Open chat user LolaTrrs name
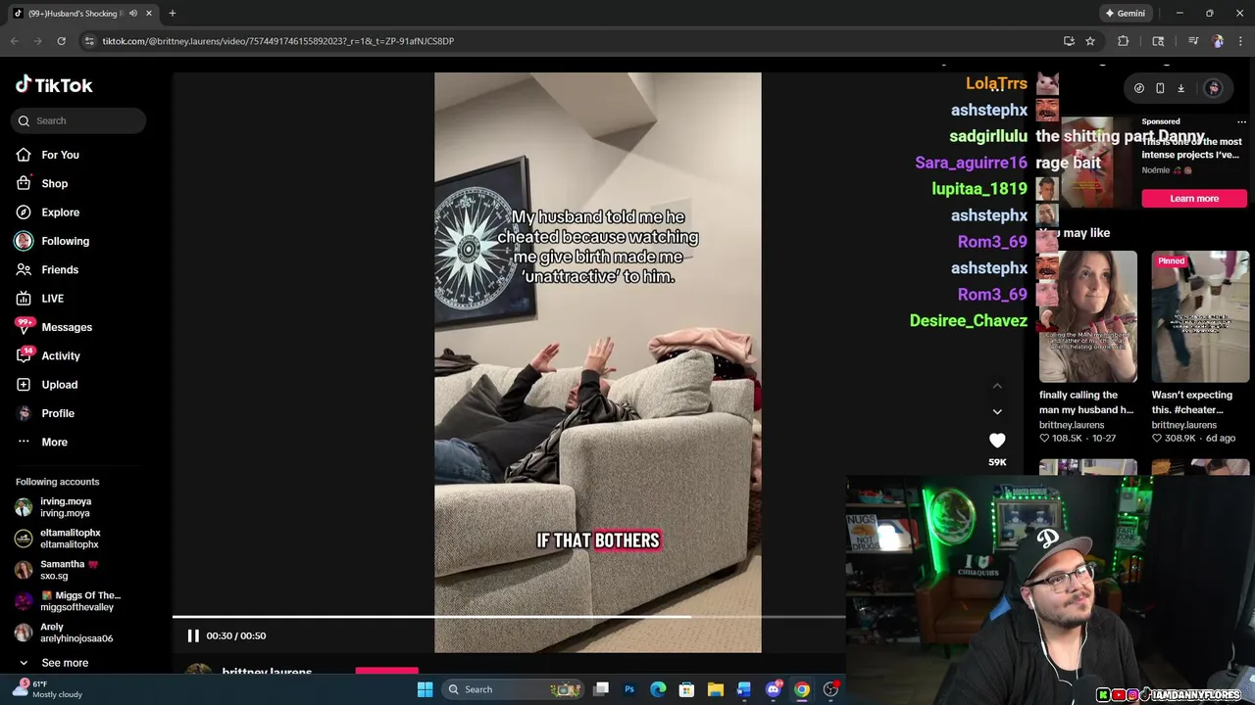The width and height of the screenshot is (1255, 705). coord(996,84)
